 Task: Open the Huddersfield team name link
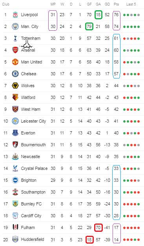tap(33, 239)
